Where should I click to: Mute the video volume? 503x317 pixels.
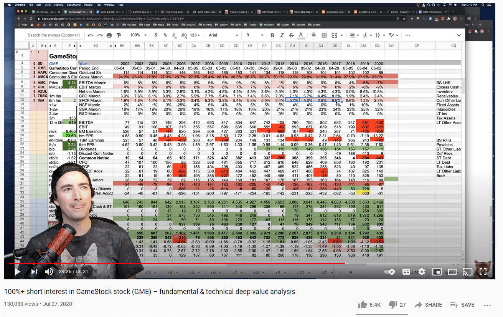(49, 272)
